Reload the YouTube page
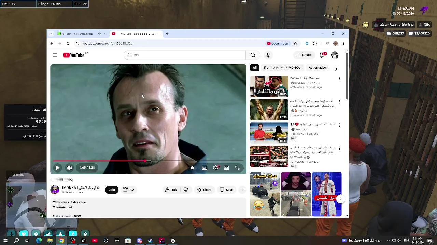The height and width of the screenshot is (245, 437). point(68,43)
